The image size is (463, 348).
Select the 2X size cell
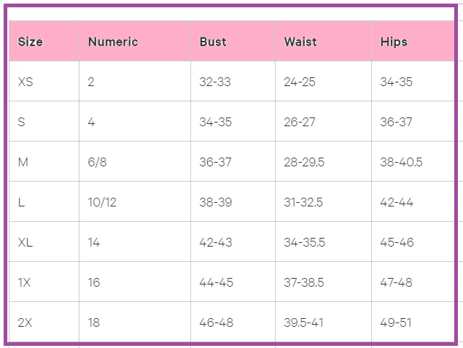point(26,322)
